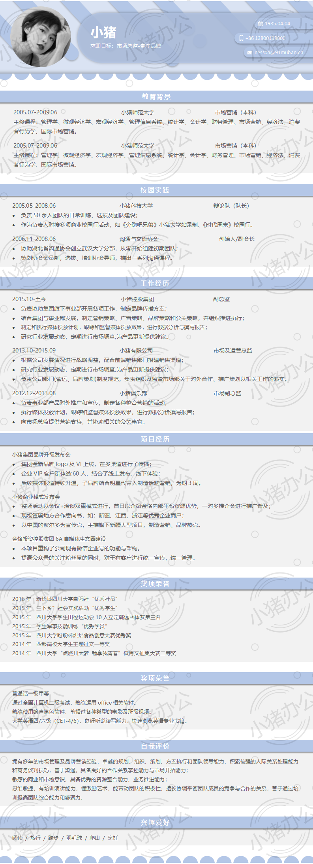Select the date range 2013.10-2015.09
Viewport: 313px width, 864px height.
click(34, 351)
